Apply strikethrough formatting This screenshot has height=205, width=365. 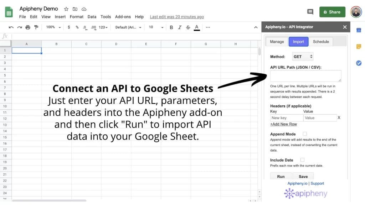coord(188,27)
